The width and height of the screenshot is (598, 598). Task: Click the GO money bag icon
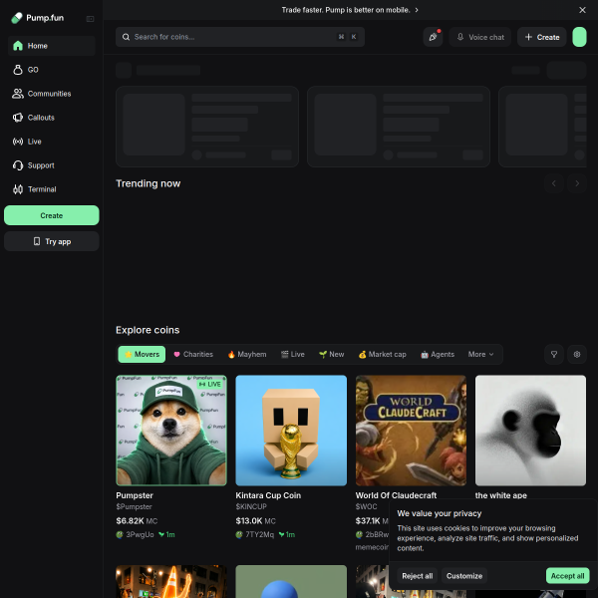[18, 70]
